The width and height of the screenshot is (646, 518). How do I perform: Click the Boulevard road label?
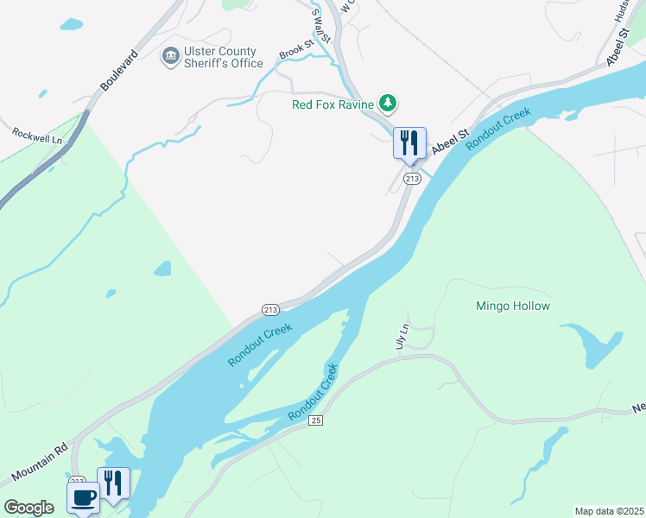tap(119, 71)
